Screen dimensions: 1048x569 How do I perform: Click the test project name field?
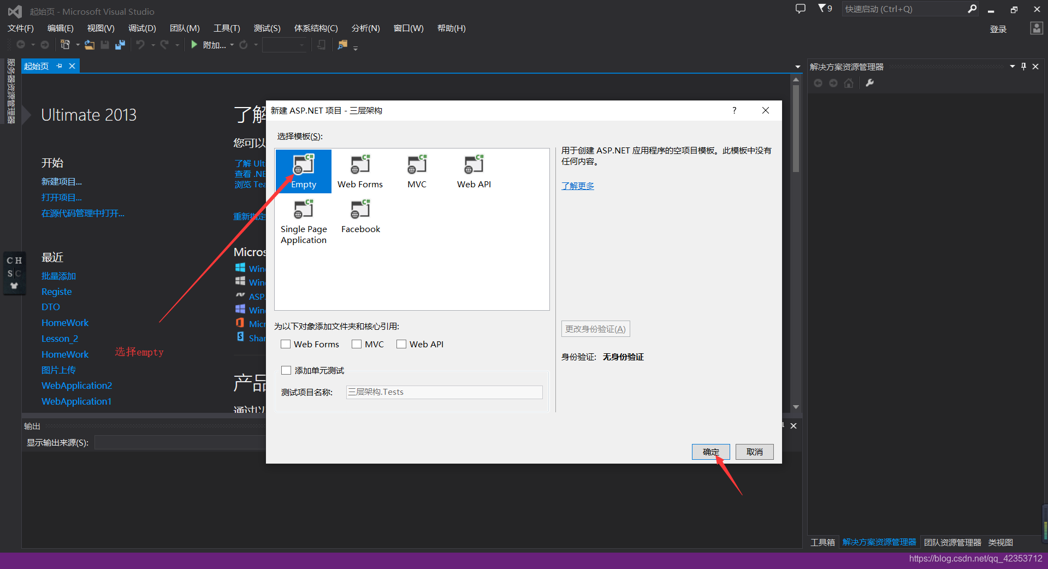tap(444, 392)
